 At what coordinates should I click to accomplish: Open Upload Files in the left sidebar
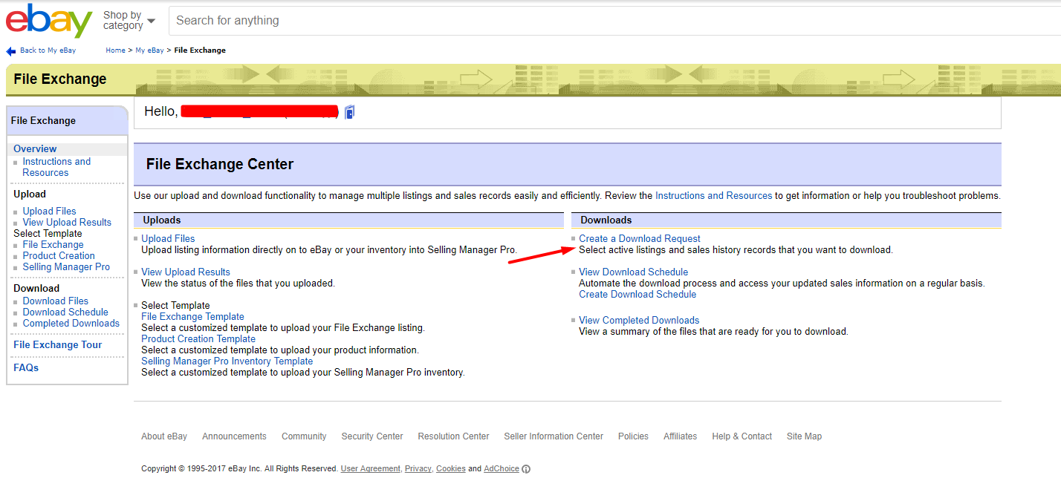click(x=49, y=212)
